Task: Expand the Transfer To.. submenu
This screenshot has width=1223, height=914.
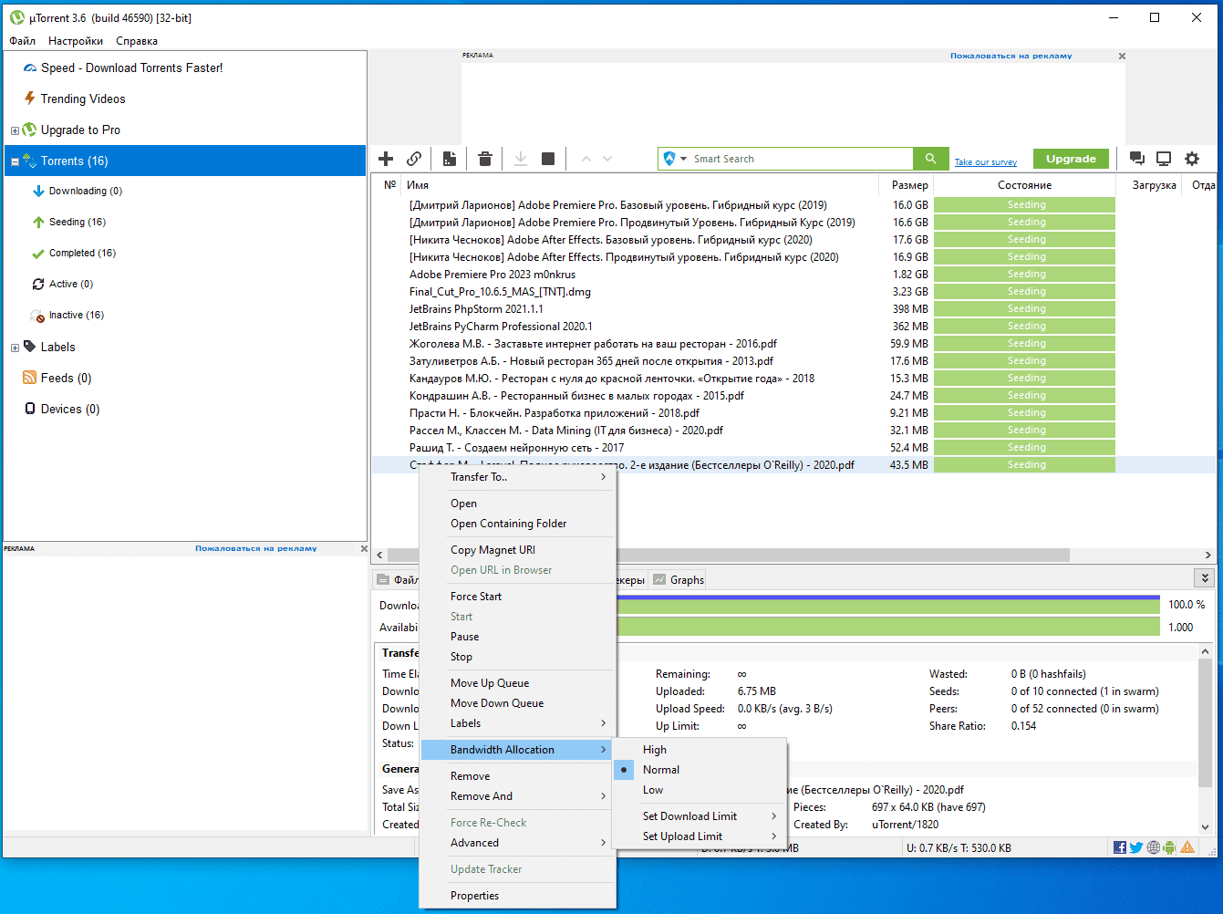Action: (518, 477)
